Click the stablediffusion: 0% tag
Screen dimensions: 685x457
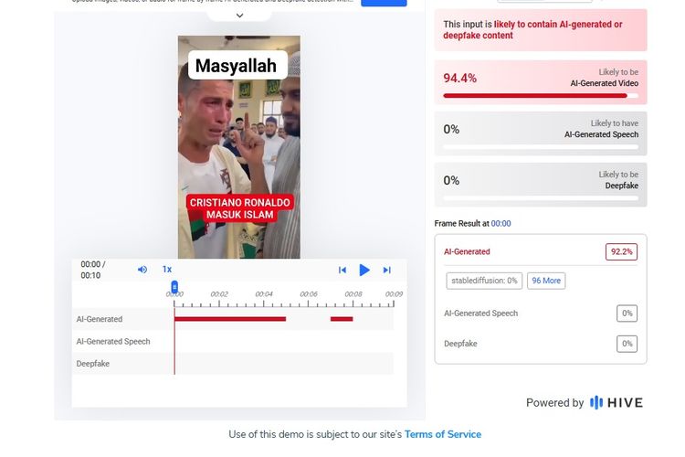coord(484,281)
